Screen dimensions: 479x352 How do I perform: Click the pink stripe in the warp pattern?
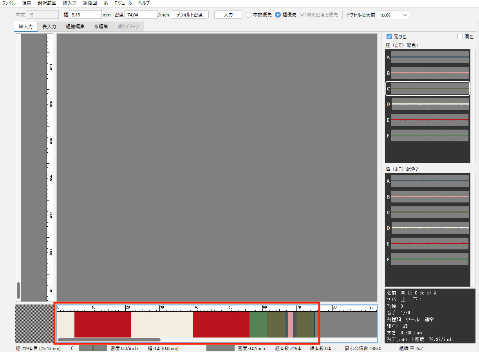click(291, 324)
